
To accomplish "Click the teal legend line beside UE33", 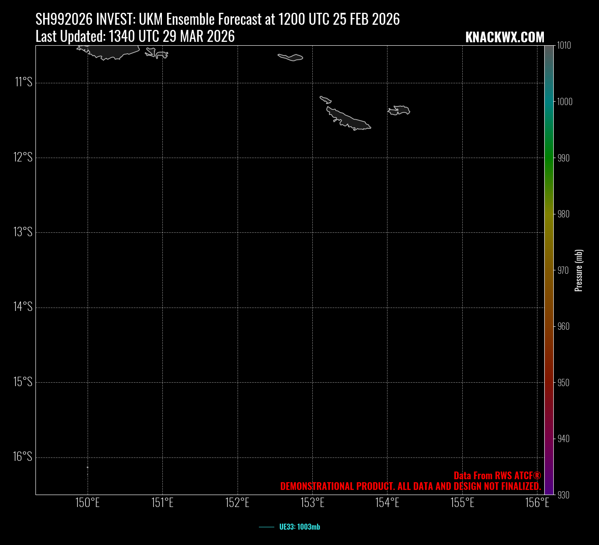I will [267, 527].
